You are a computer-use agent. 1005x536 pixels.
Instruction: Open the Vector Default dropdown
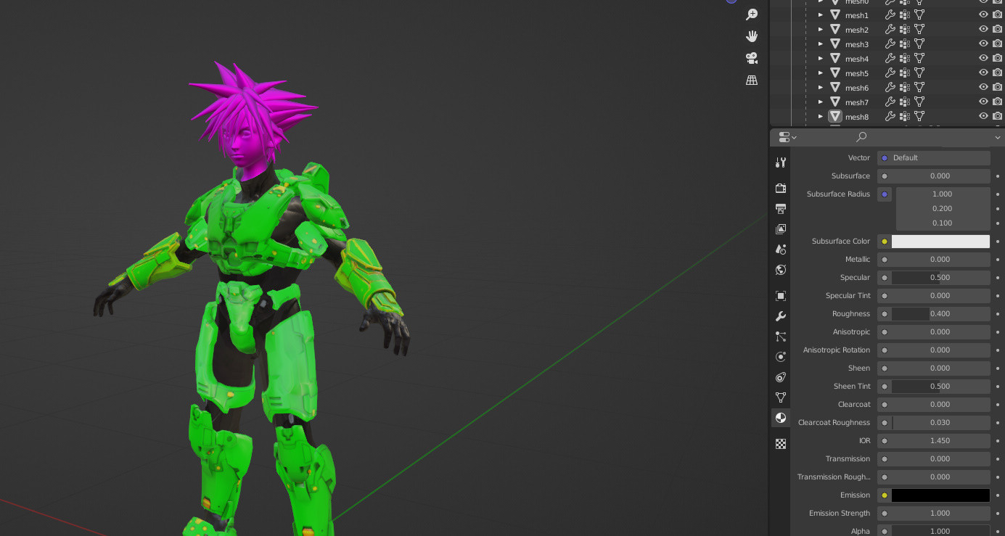(x=936, y=157)
